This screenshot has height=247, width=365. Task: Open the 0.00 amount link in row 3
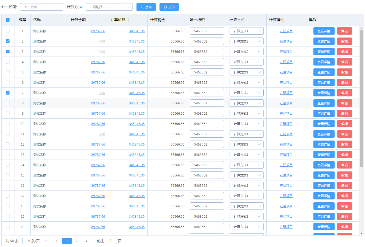pos(102,52)
